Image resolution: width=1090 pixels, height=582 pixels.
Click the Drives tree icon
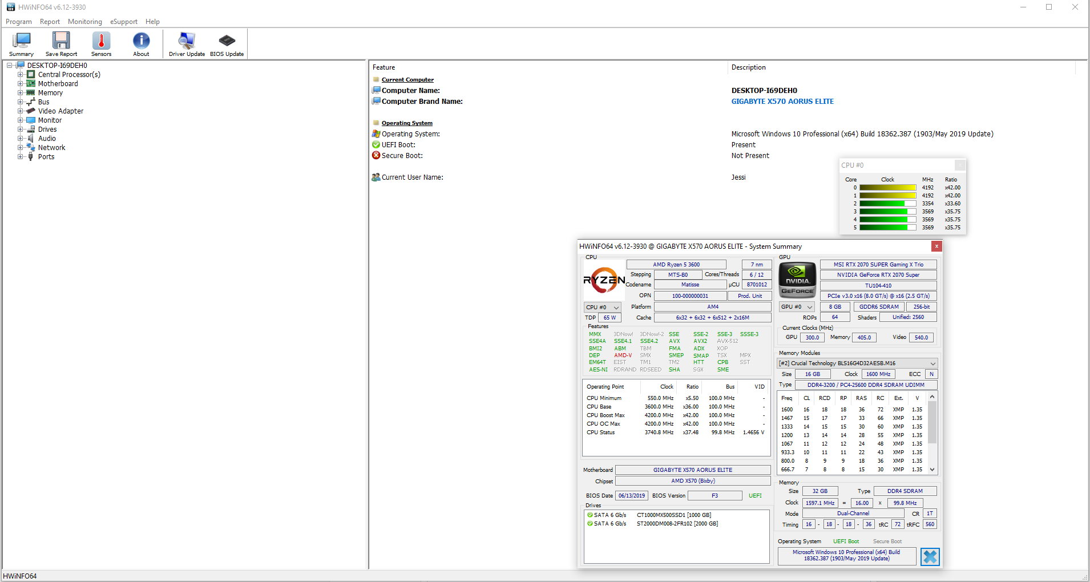(31, 130)
